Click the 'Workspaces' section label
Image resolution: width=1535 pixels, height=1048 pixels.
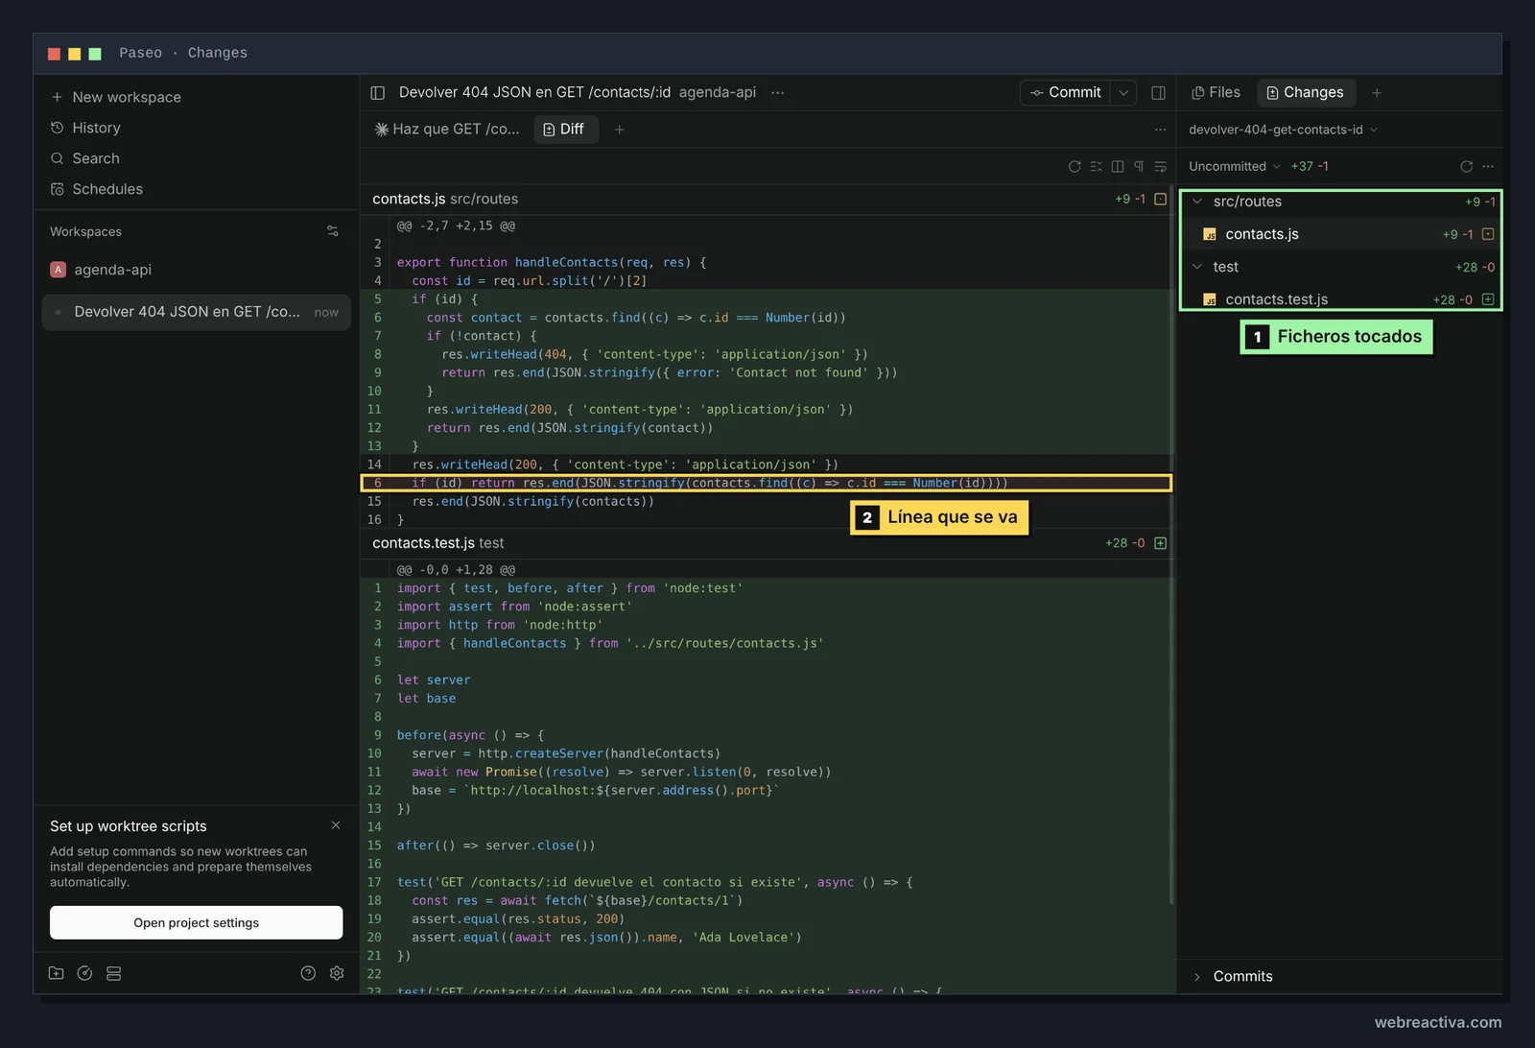(x=85, y=231)
